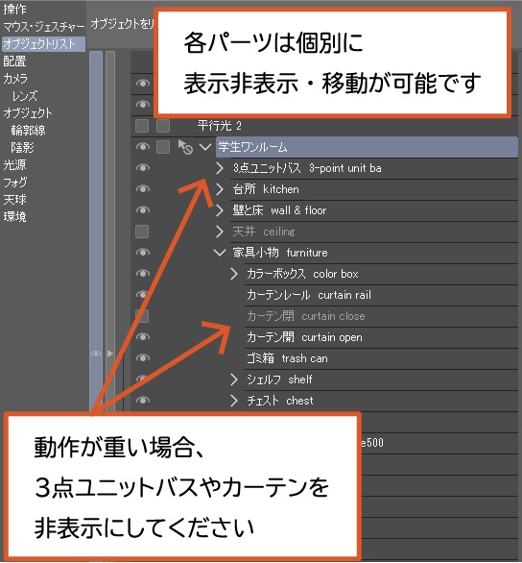Open the 配置 settings category
Screen dimensions: 522x563
click(x=14, y=61)
